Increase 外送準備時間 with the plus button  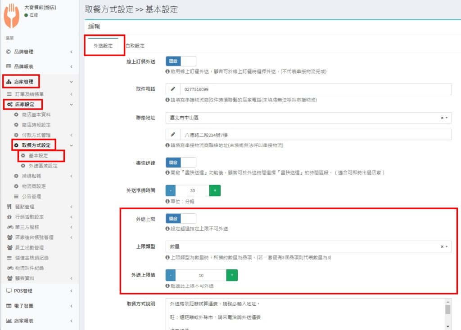[x=215, y=190]
